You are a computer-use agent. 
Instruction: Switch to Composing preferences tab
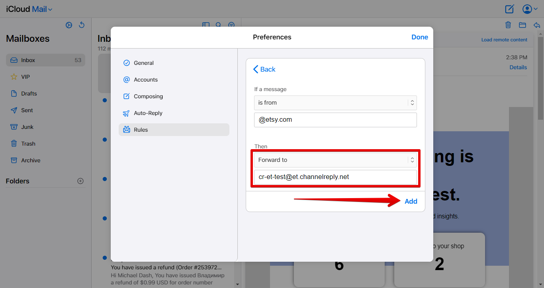coord(174,96)
